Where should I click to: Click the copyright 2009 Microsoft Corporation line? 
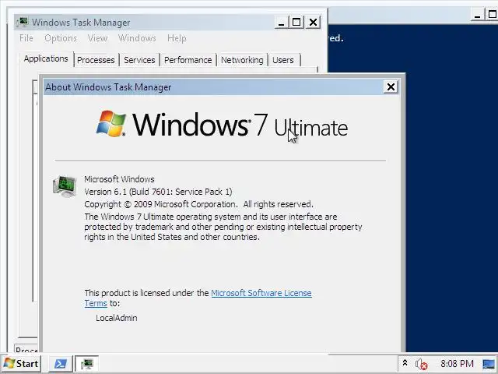(x=199, y=204)
